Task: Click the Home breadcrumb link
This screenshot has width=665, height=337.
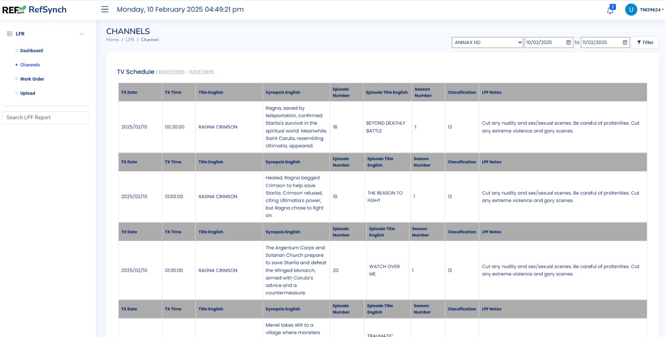Action: (112, 40)
